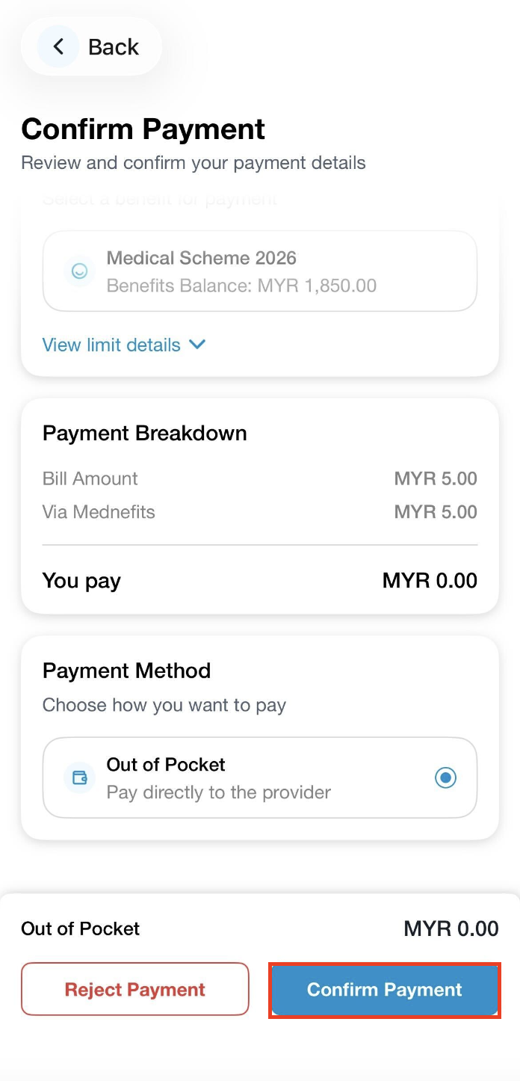
Task: Go back using the Back label
Action: [114, 47]
